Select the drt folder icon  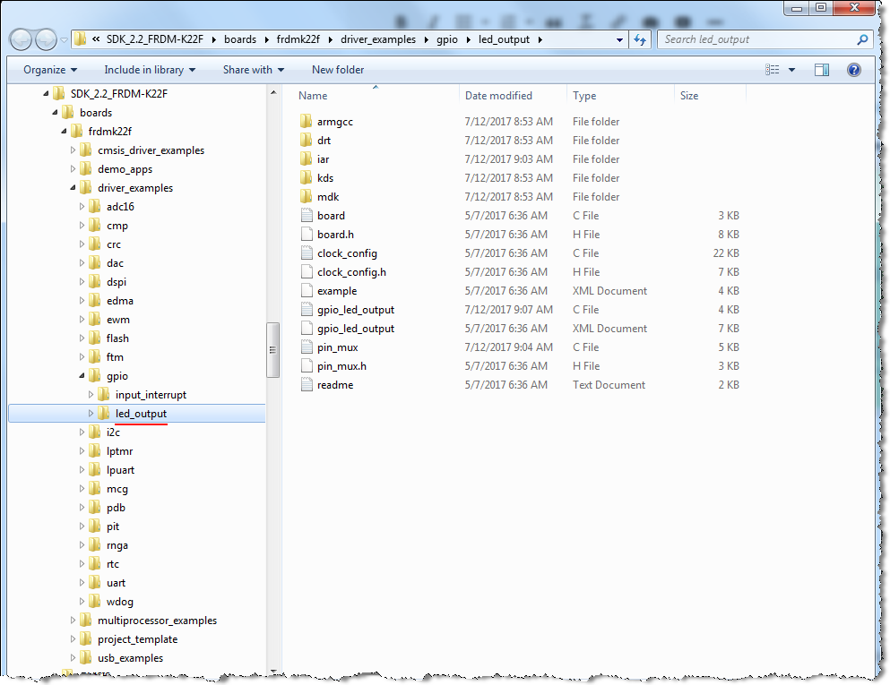[306, 140]
